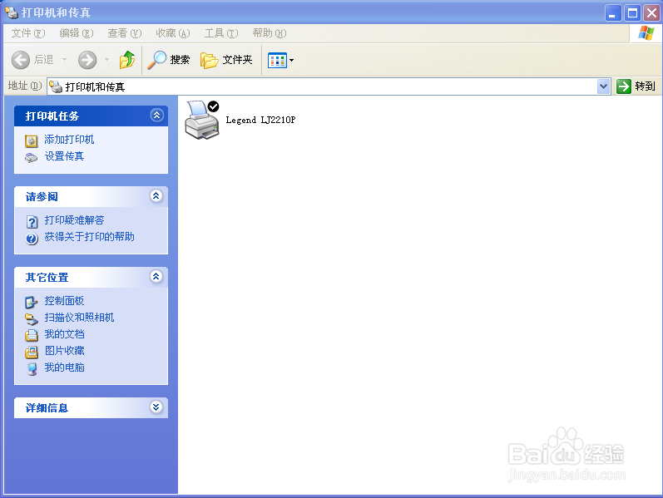This screenshot has width=663, height=498.
Task: Open the Tools (工具) menu
Action: [221, 33]
